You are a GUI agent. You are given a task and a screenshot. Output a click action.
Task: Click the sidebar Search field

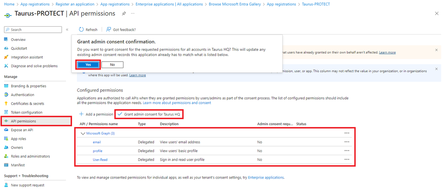click(33, 30)
